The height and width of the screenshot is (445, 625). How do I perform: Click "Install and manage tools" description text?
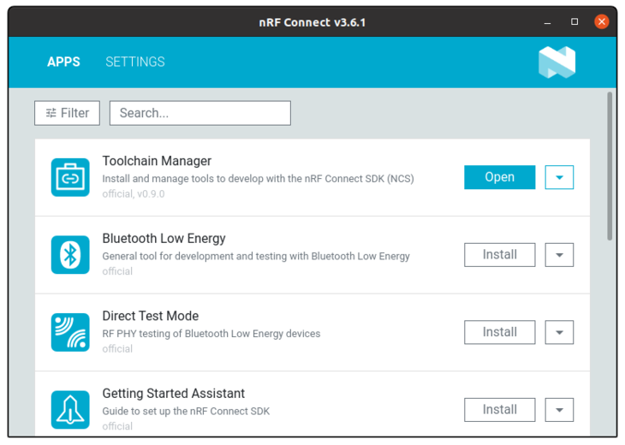[258, 179]
